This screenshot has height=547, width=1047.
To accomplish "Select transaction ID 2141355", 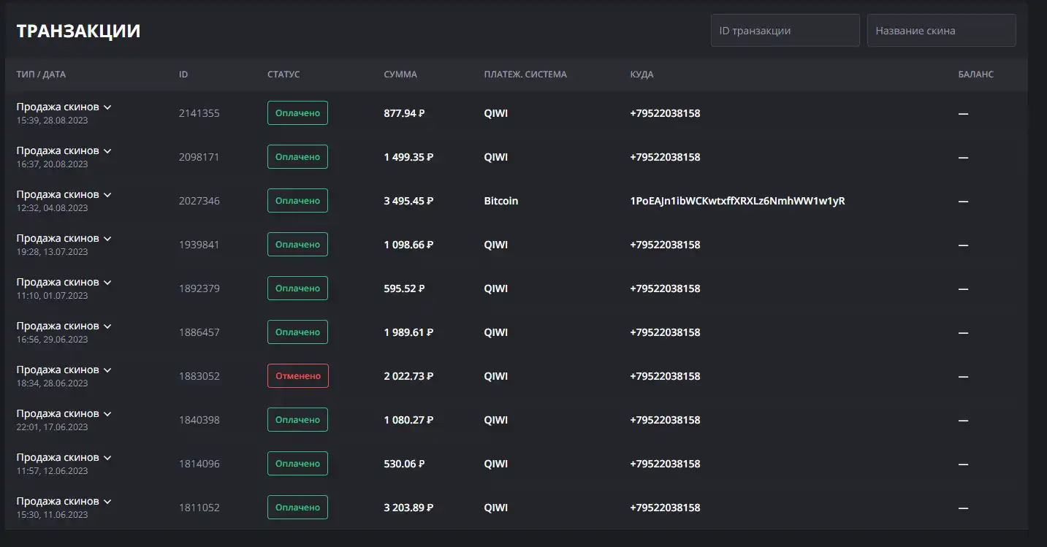I will (x=199, y=113).
